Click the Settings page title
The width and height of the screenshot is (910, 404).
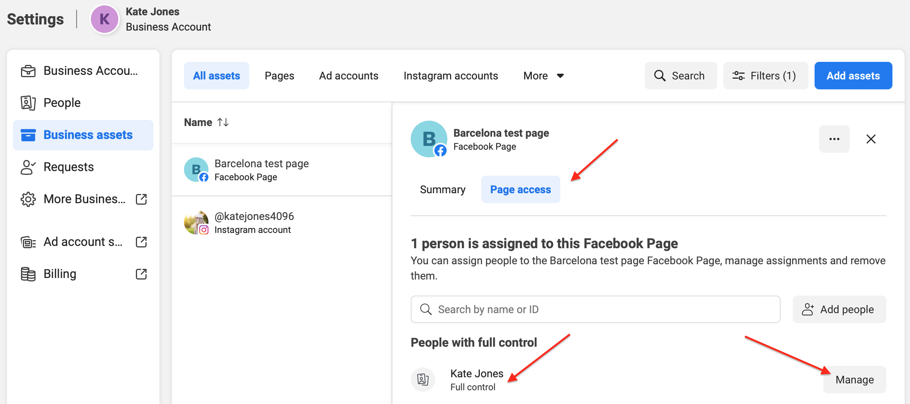point(35,19)
